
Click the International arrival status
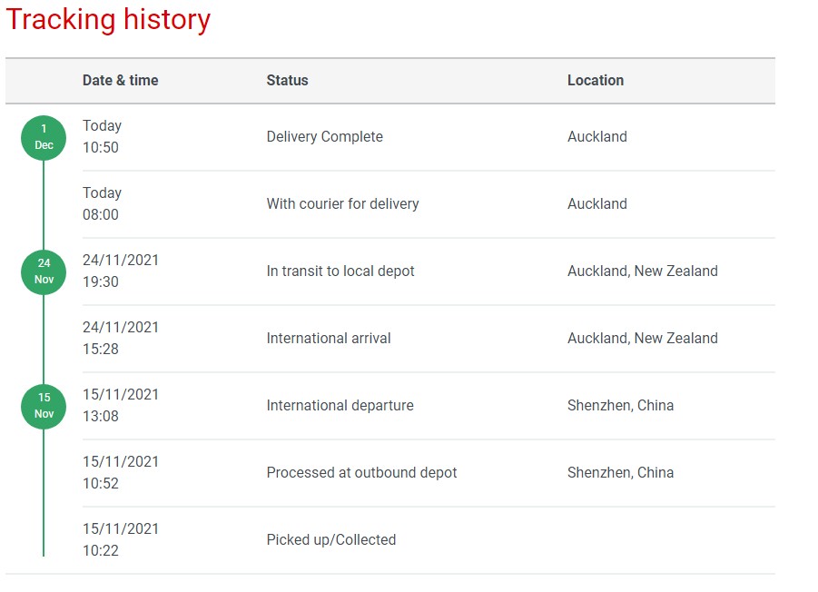329,338
